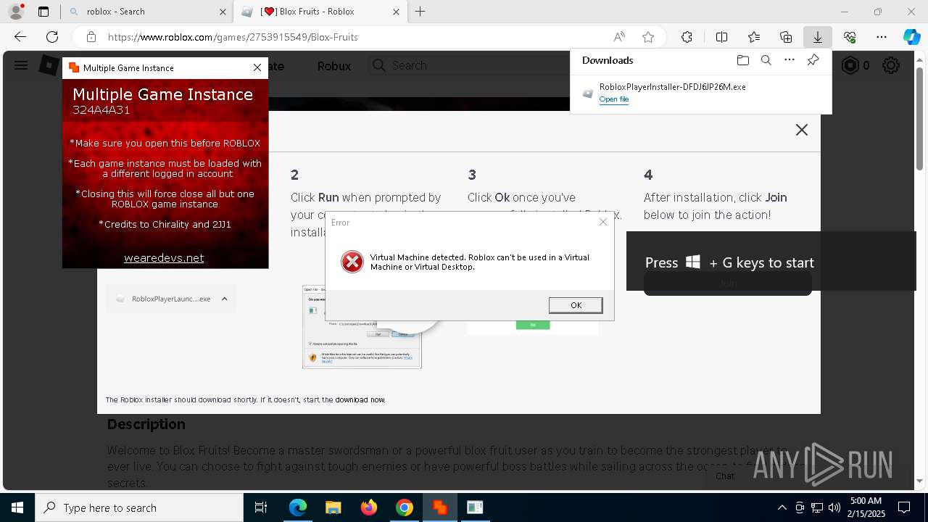
Task: Open the Tab actions menu icon
Action: [43, 12]
